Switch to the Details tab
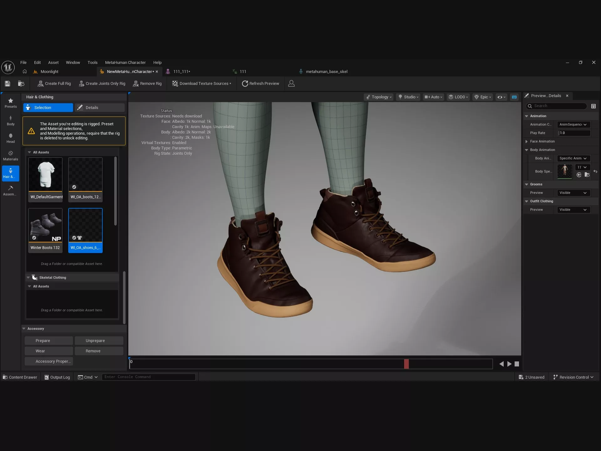Screen dimensions: 601x451 (100, 107)
